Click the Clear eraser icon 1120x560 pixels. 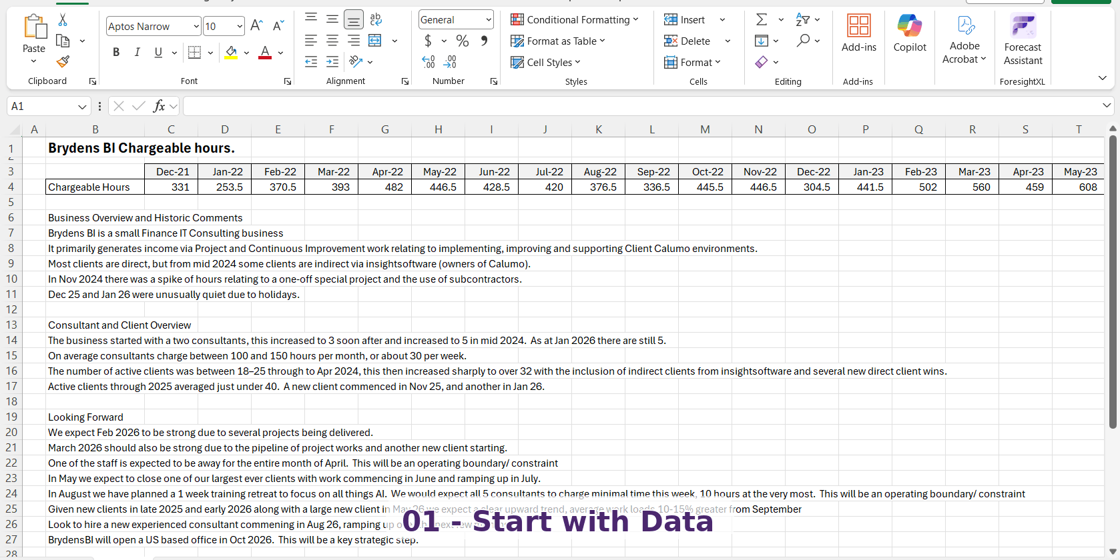point(762,62)
